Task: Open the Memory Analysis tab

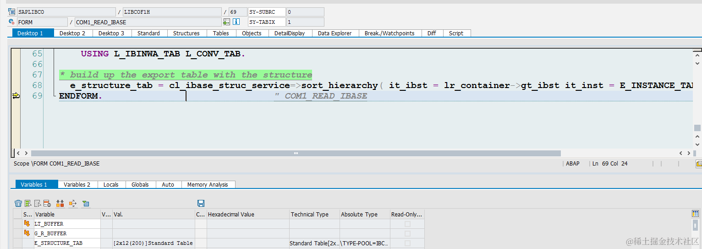Action: pos(208,184)
